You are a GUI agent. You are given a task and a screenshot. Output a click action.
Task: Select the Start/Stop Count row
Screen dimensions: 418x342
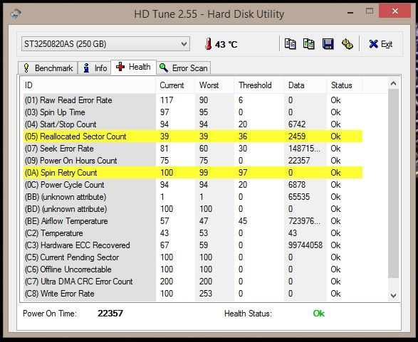point(193,124)
